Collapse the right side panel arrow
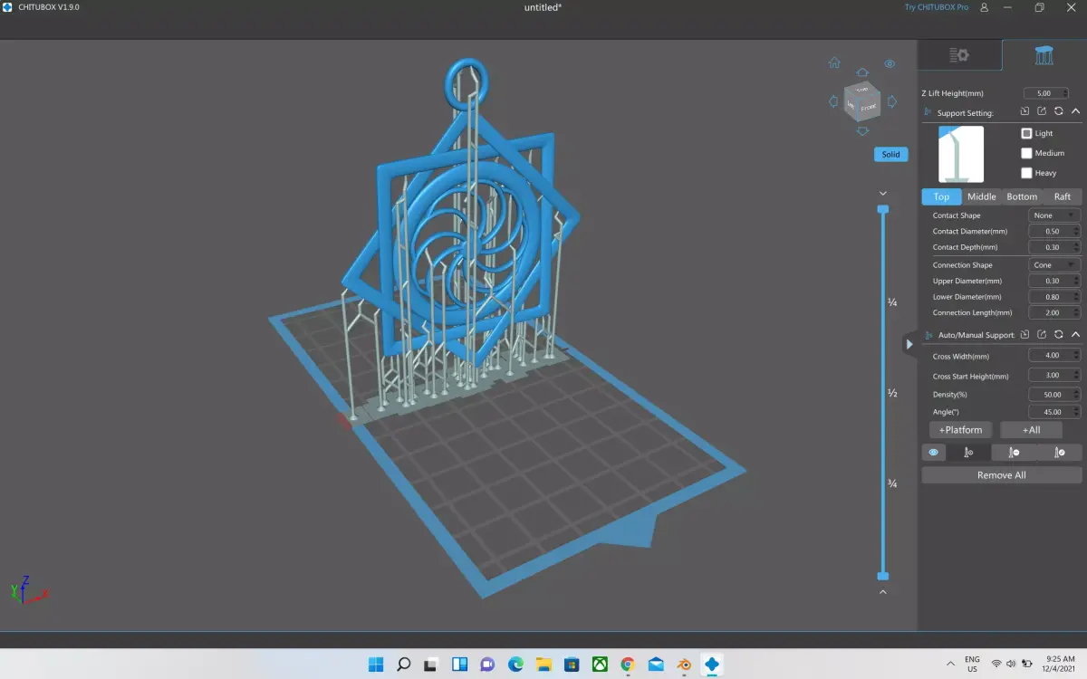1087x679 pixels. (909, 344)
